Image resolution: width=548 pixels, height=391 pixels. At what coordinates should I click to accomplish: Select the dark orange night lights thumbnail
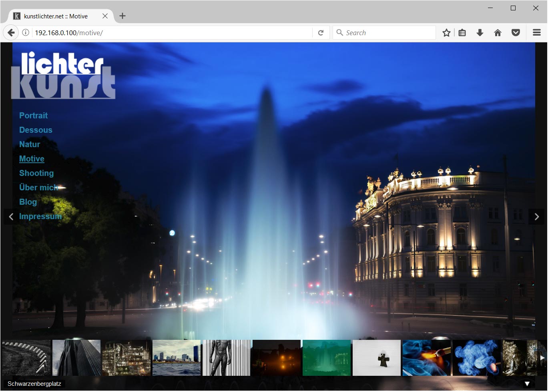pyautogui.click(x=277, y=358)
